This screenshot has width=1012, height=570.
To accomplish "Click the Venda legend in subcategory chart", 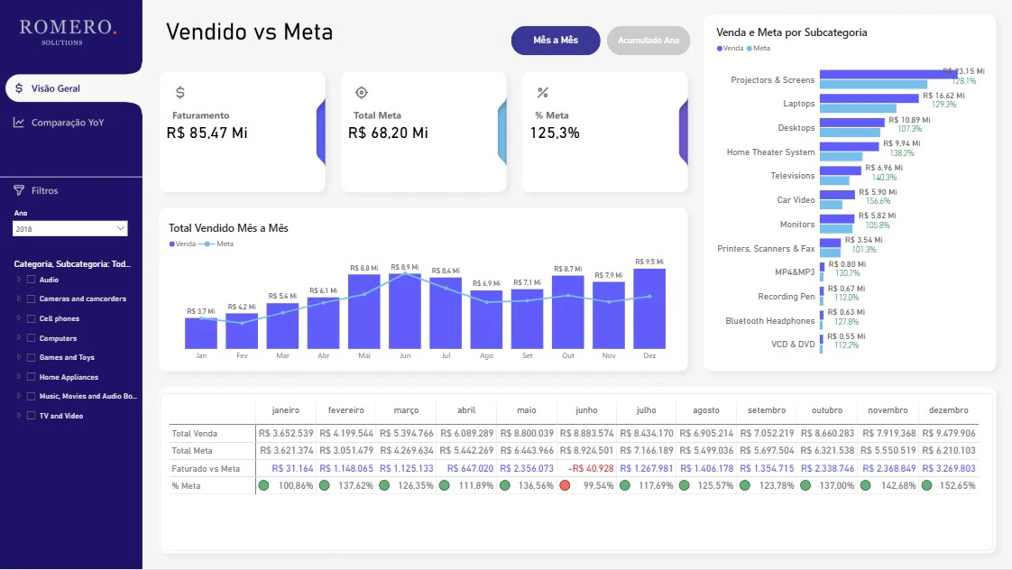I will pos(730,49).
